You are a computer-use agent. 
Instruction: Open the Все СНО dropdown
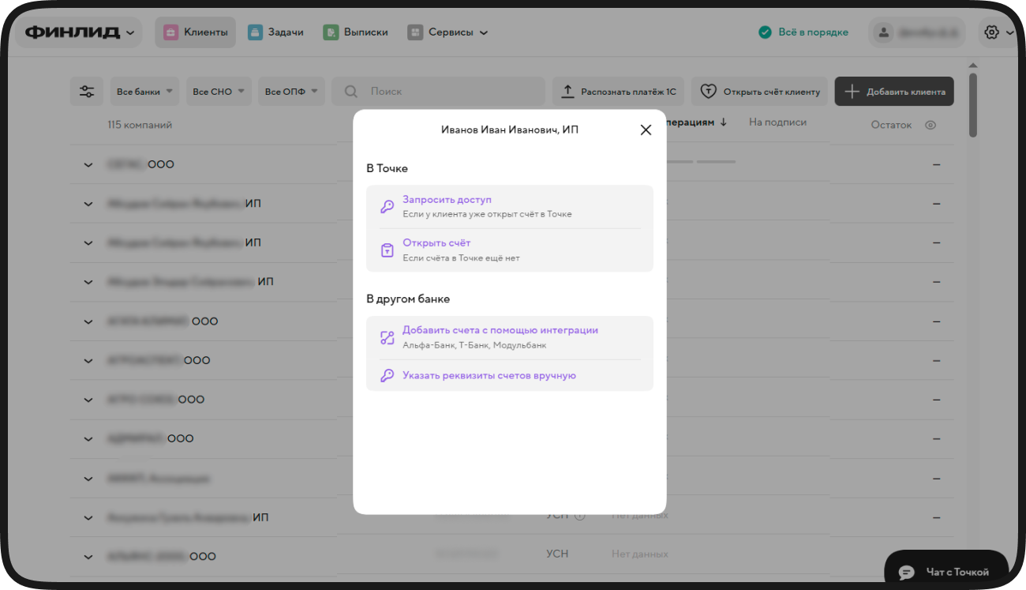click(219, 92)
